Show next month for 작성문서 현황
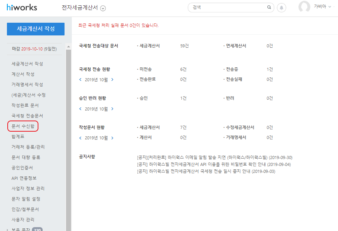This screenshot has width=338, height=231. [x=112, y=138]
